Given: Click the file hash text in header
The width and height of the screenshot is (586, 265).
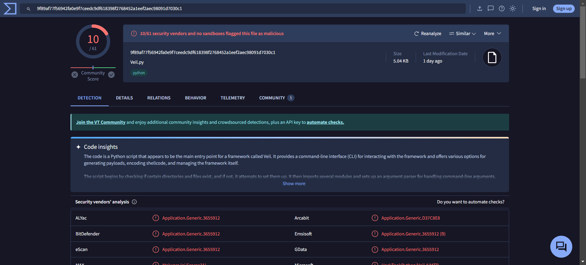Looking at the screenshot, I should click(x=203, y=52).
